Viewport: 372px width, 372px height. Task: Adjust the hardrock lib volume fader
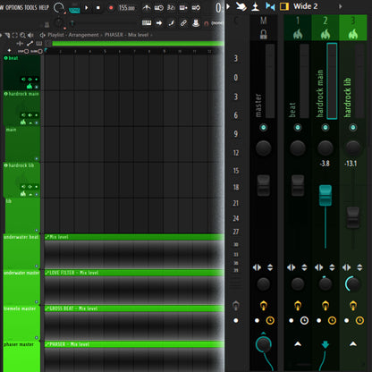click(x=353, y=217)
